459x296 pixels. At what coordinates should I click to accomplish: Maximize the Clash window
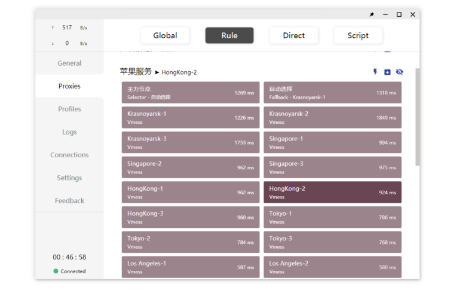[399, 15]
